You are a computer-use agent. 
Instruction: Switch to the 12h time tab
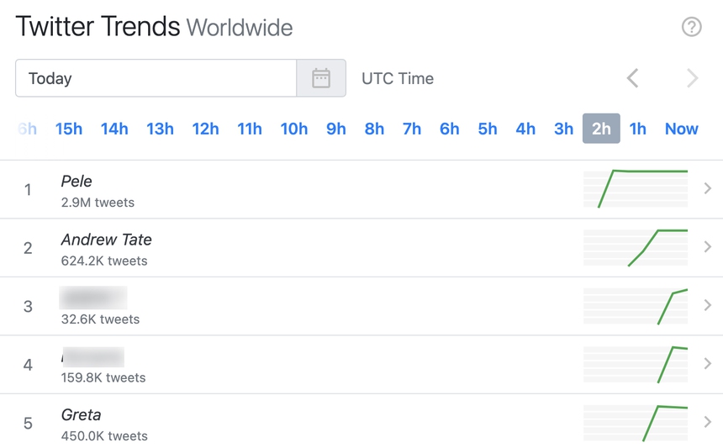pos(205,129)
